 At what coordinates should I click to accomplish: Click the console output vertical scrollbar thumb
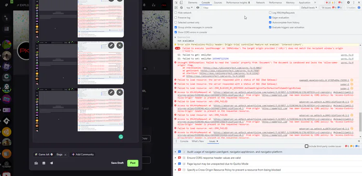(361, 122)
